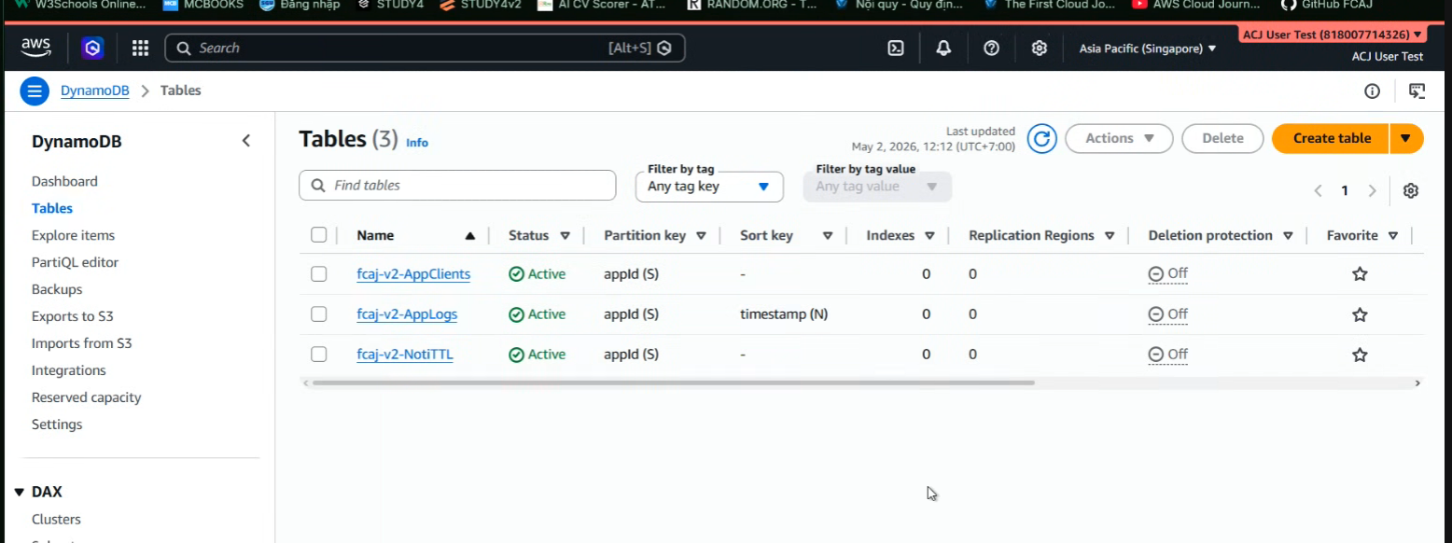Open the AWS Cloud Journey YouTube bookmark

click(1196, 5)
